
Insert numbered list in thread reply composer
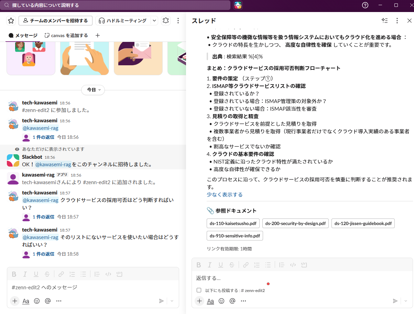coord(257,265)
